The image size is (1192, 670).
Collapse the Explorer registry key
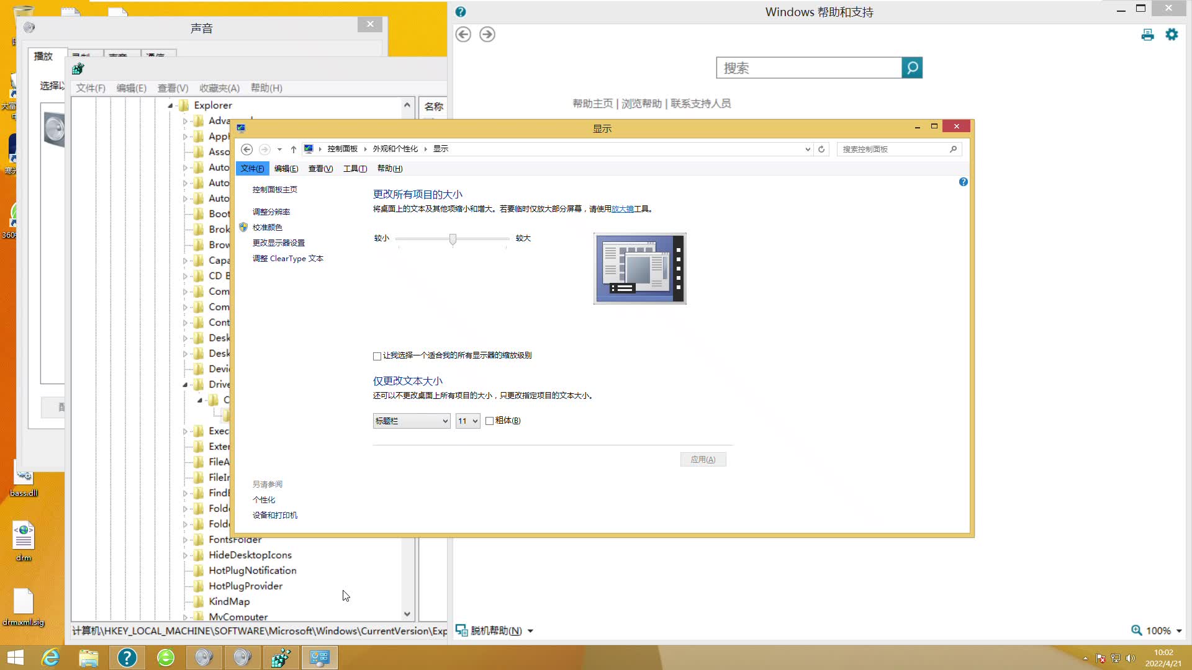click(170, 105)
